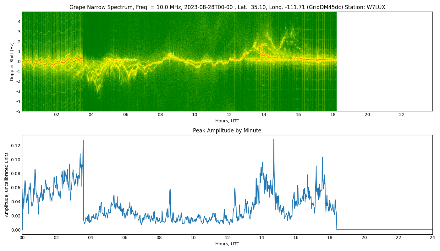The height and width of the screenshot is (251, 440).
Task: Click the 14 hour tick on spectrum plot
Action: coord(264,115)
